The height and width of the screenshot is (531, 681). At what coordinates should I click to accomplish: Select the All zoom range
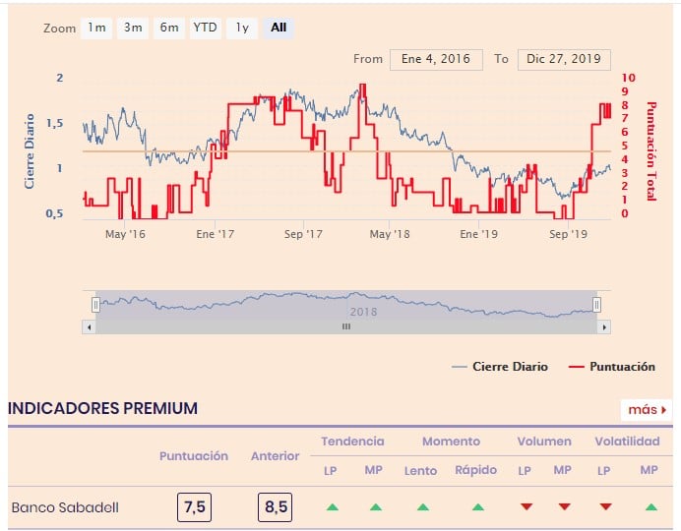(x=279, y=29)
